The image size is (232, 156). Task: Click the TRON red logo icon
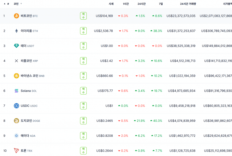[x=16, y=151]
